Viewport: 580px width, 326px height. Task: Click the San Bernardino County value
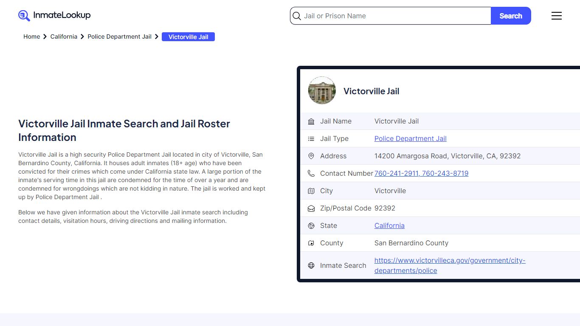click(411, 243)
